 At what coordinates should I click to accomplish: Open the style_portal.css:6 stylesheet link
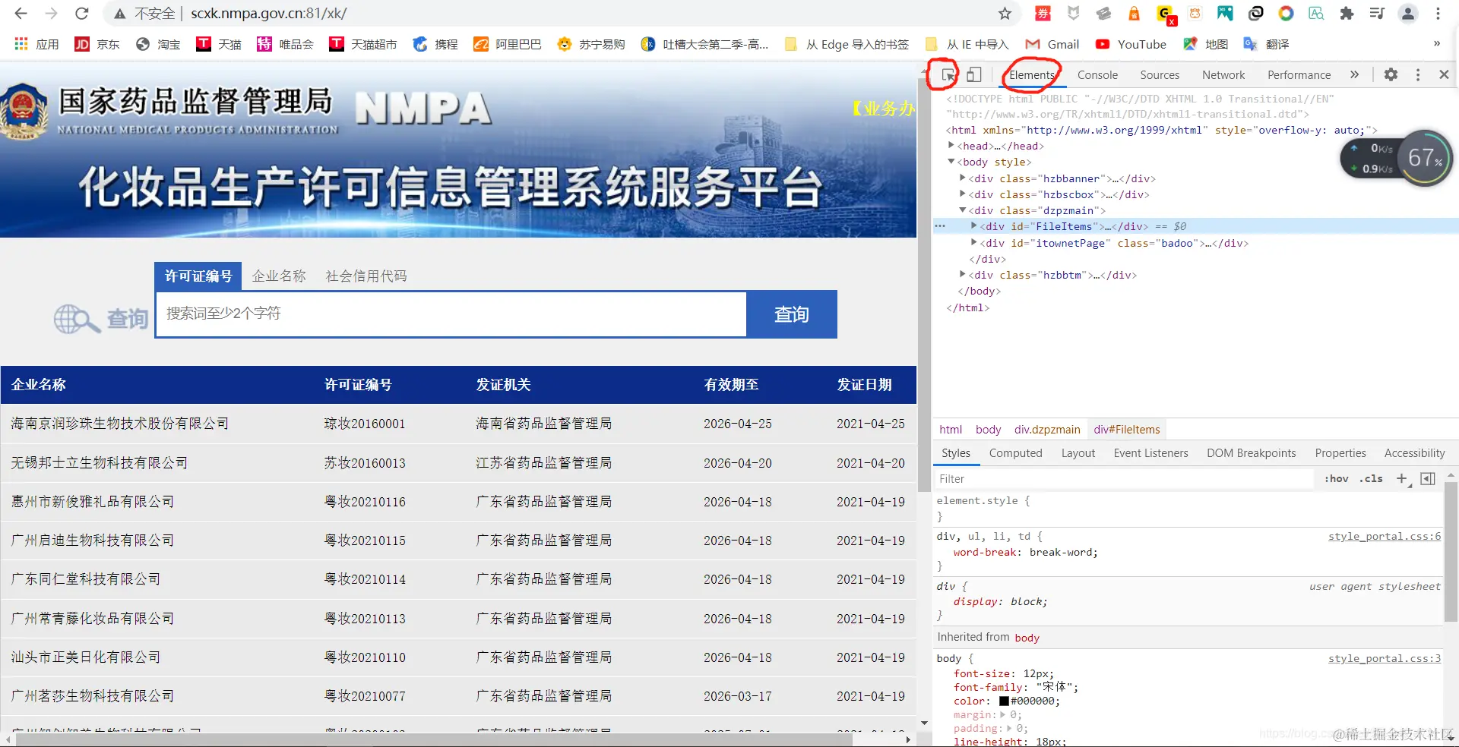coord(1384,537)
